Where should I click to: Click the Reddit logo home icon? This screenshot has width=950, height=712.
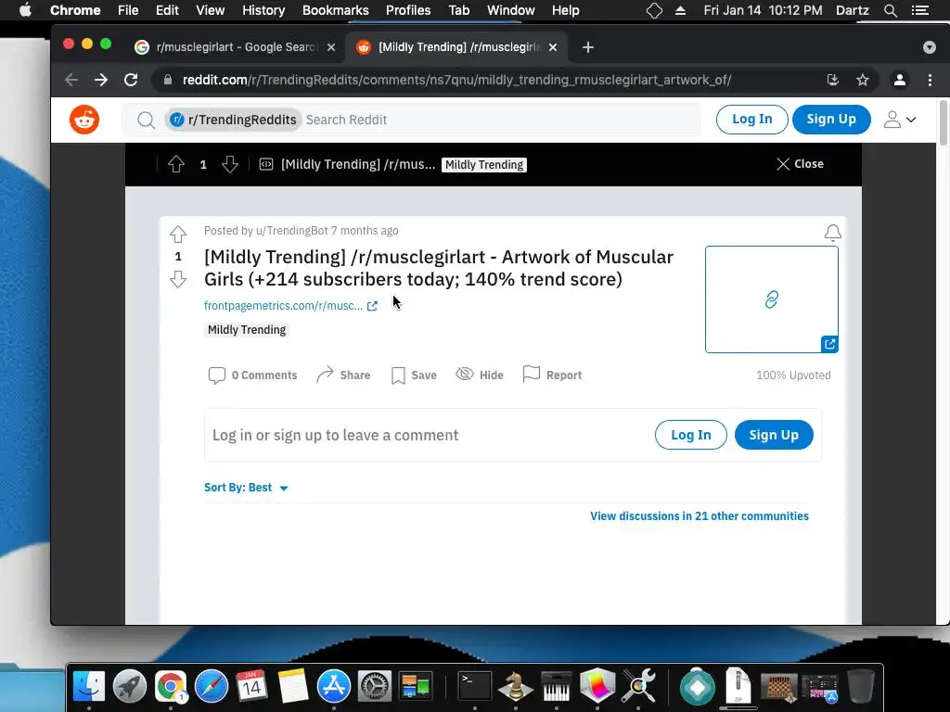point(84,120)
